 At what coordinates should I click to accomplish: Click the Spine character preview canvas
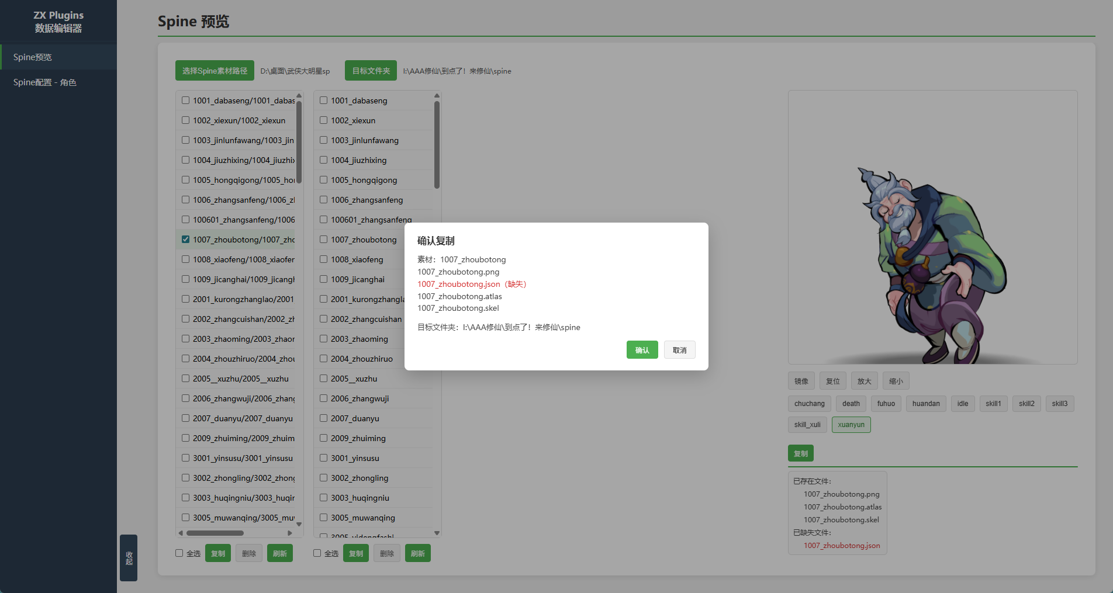932,227
